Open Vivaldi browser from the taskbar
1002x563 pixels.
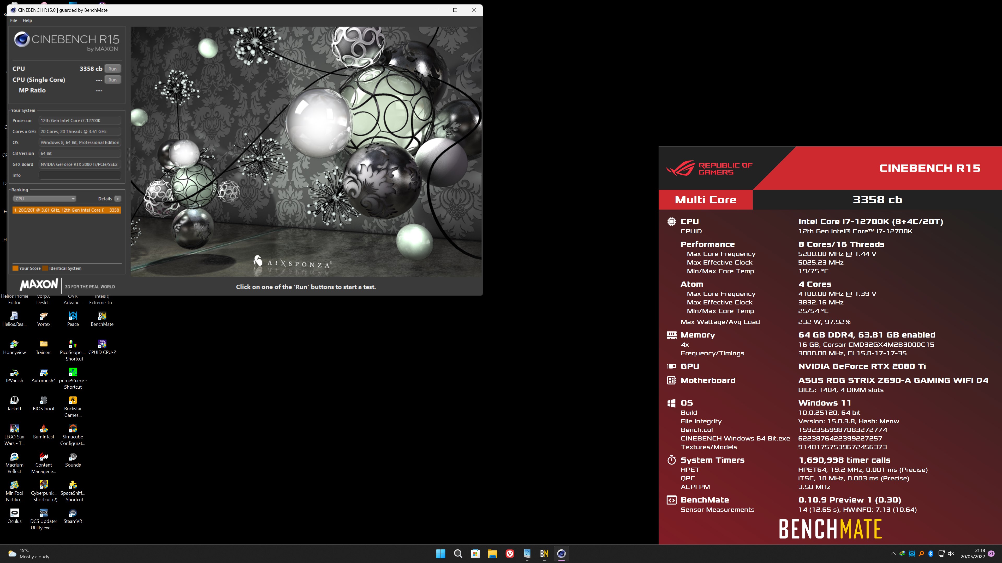pyautogui.click(x=510, y=554)
